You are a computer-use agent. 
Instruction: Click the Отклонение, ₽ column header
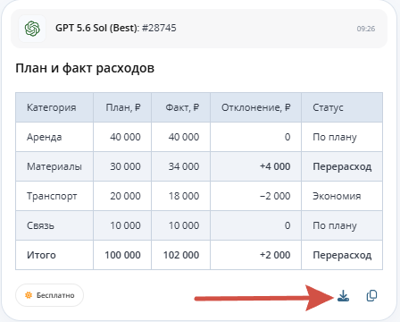pyautogui.click(x=256, y=107)
